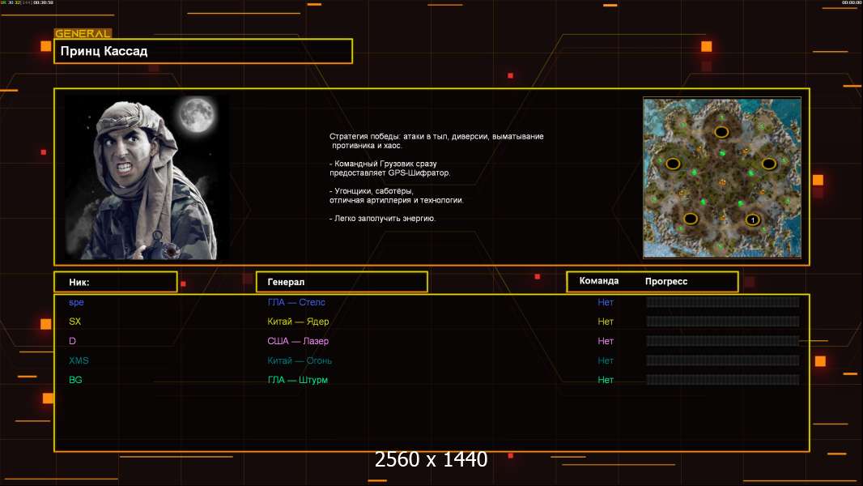The image size is (863, 486).
Task: Click the США — Лазер general entry
Action: click(x=298, y=341)
